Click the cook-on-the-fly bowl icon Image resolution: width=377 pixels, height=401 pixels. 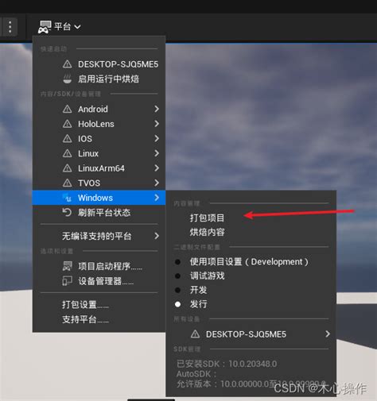point(68,79)
